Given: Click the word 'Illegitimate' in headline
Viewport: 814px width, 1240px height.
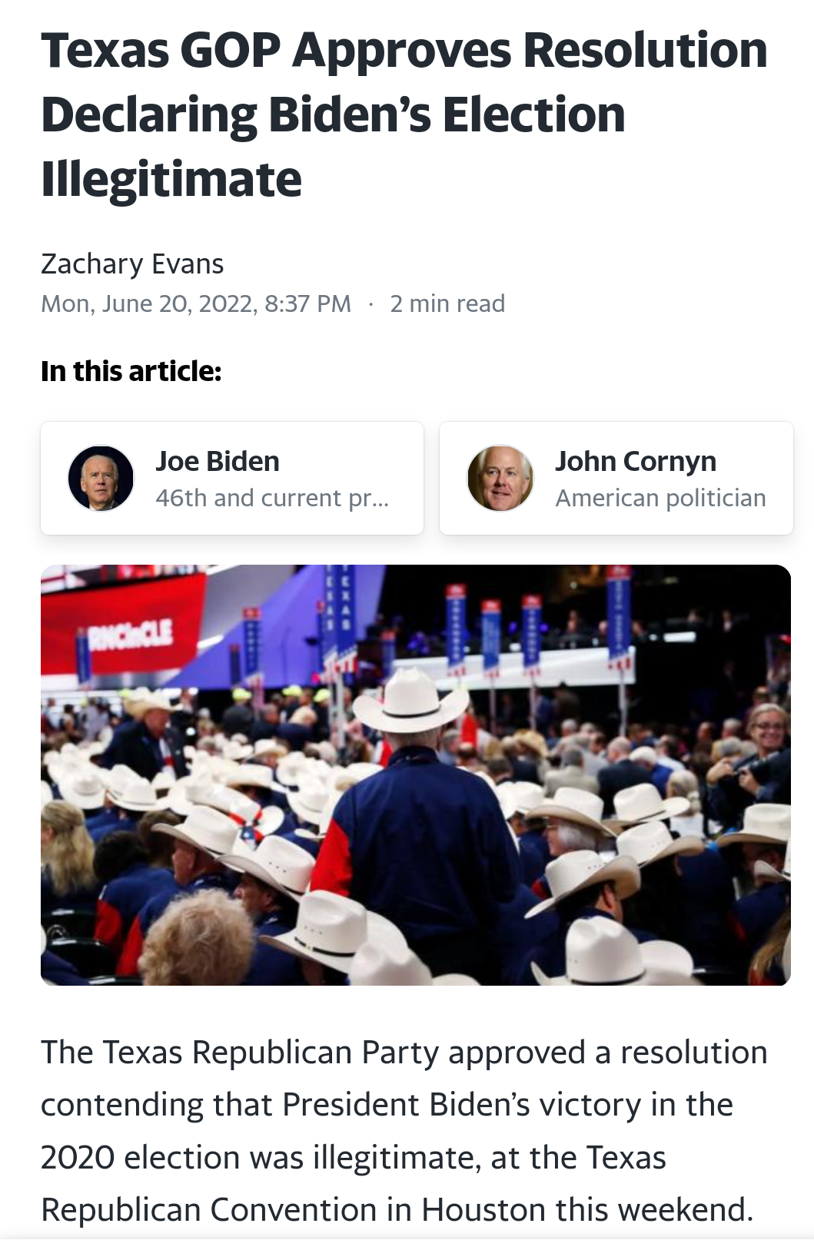Looking at the screenshot, I should point(171,179).
